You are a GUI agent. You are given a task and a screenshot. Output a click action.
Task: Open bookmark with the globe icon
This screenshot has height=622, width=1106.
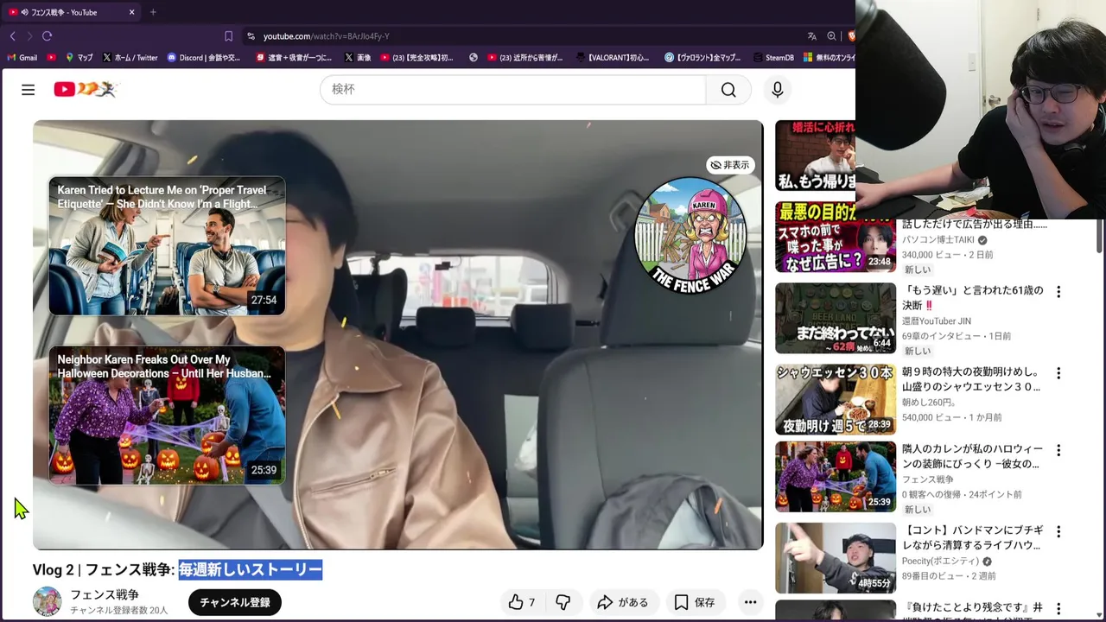[x=473, y=58]
